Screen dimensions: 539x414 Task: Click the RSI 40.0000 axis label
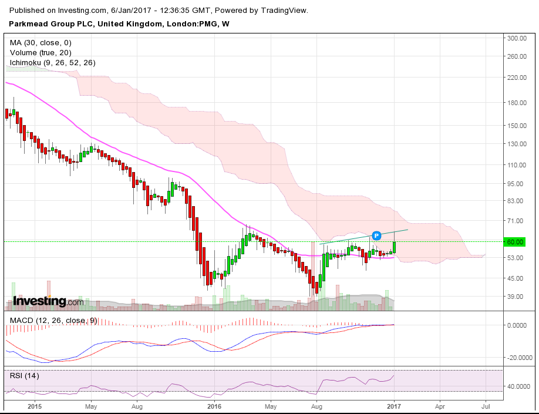518,386
